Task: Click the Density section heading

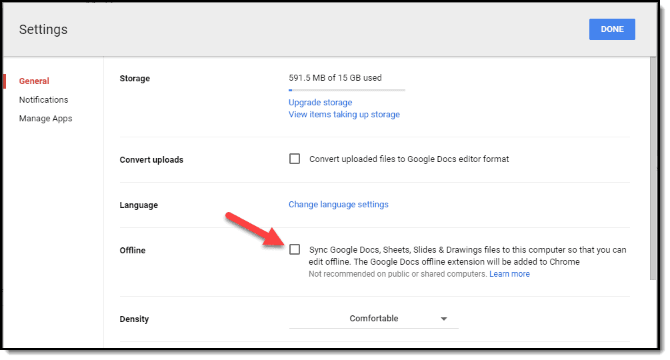Action: (134, 319)
